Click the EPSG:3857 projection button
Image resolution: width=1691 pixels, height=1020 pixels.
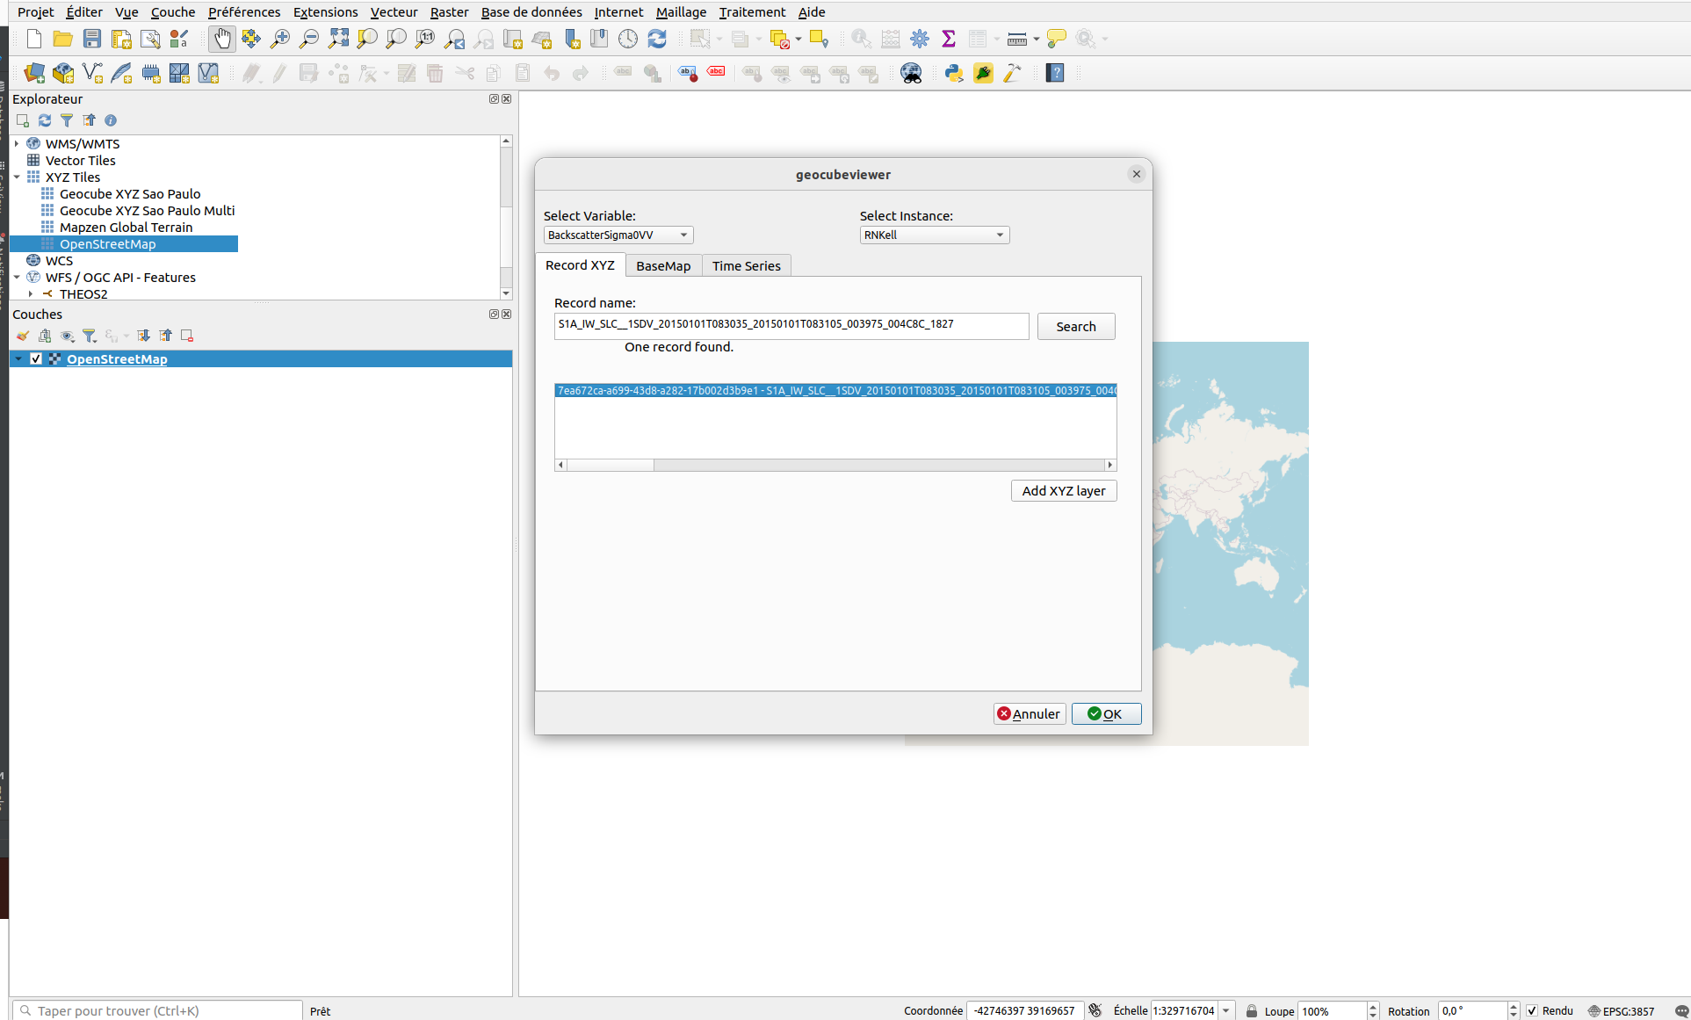(x=1622, y=1010)
